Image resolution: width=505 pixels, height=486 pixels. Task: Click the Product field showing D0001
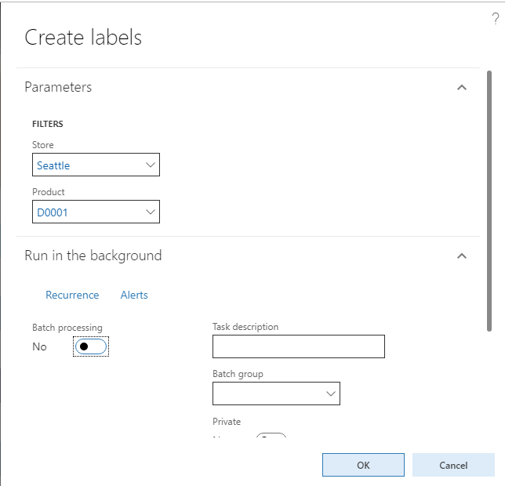pyautogui.click(x=86, y=212)
